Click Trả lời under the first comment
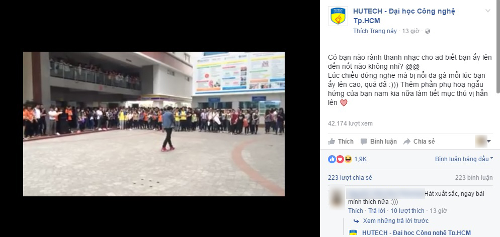The height and width of the screenshot is (237, 500). [377, 211]
